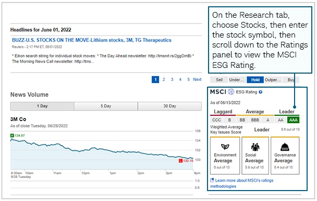Open Learn more about MSCI's ratings methodologies

pyautogui.click(x=242, y=183)
